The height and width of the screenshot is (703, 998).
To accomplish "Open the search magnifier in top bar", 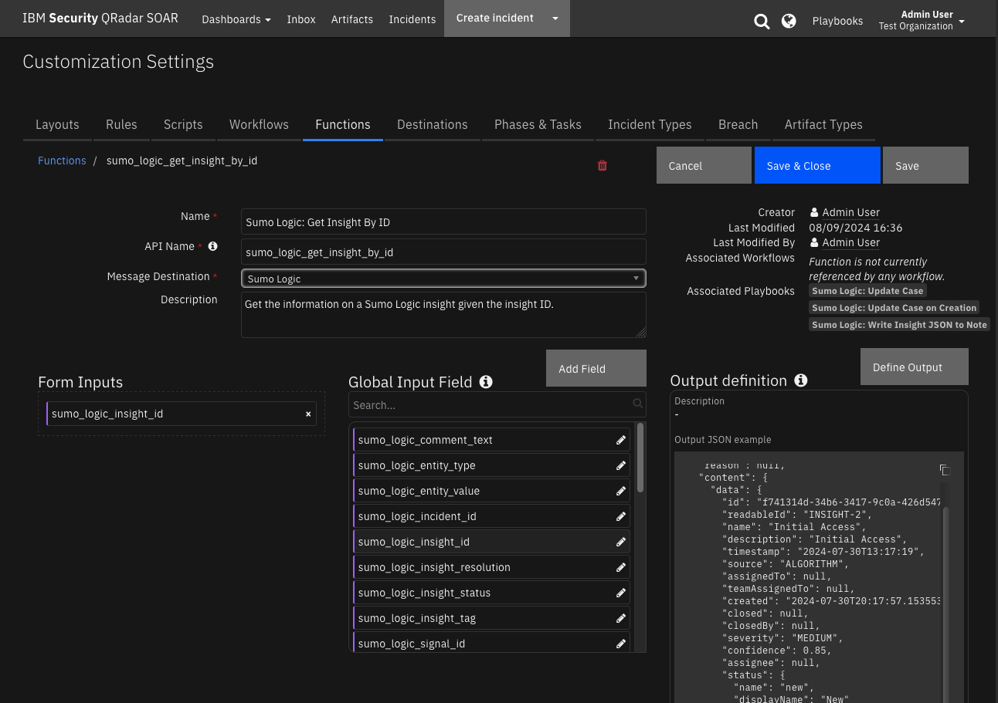I will [762, 22].
